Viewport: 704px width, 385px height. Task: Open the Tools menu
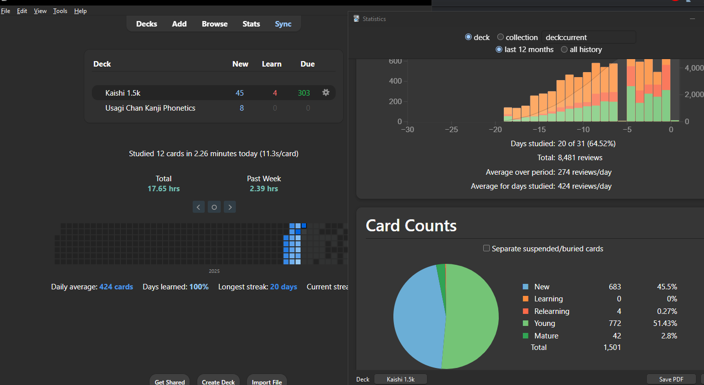60,11
